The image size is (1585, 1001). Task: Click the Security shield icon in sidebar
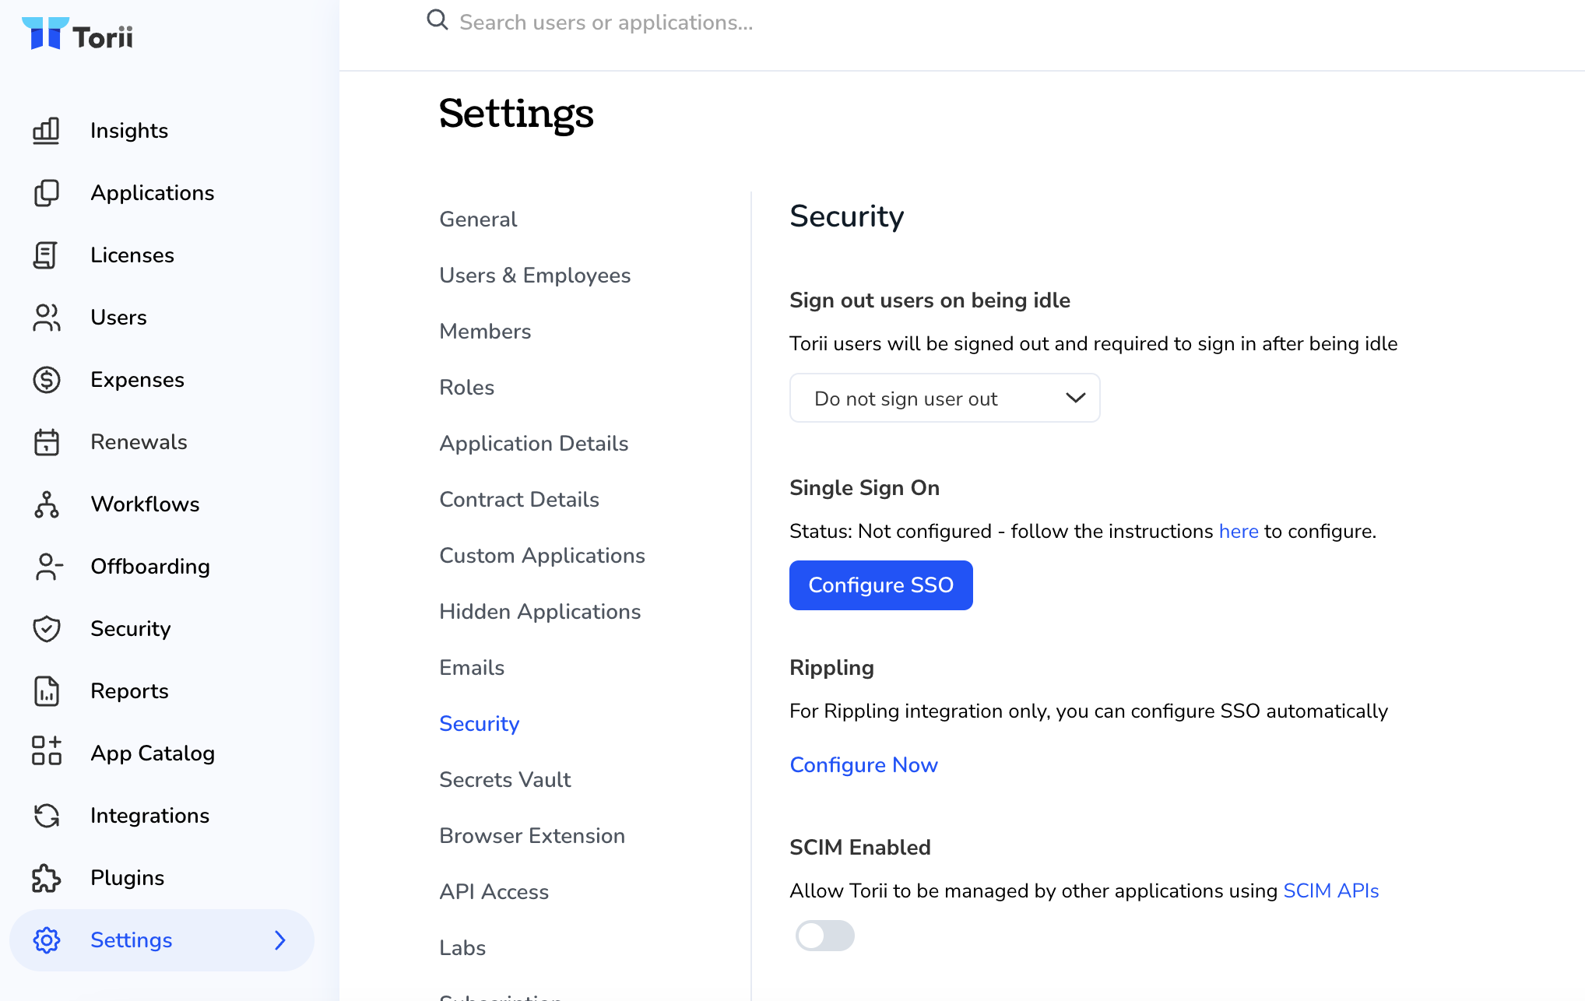click(x=46, y=629)
